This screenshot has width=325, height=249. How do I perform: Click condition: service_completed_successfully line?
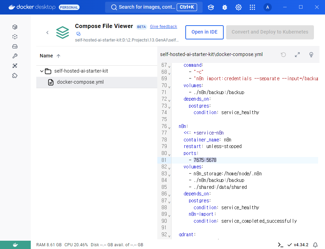coord(245,221)
